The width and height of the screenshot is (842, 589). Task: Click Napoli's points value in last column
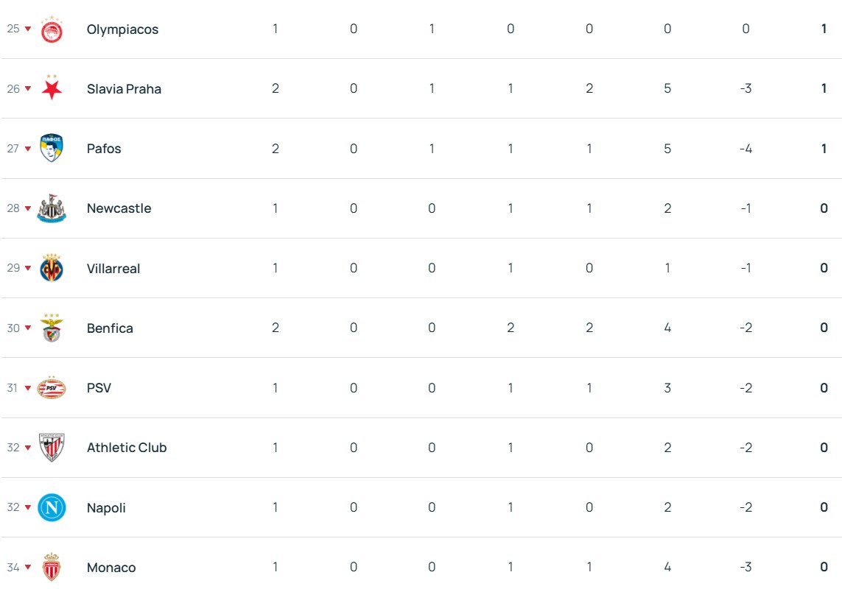click(824, 507)
